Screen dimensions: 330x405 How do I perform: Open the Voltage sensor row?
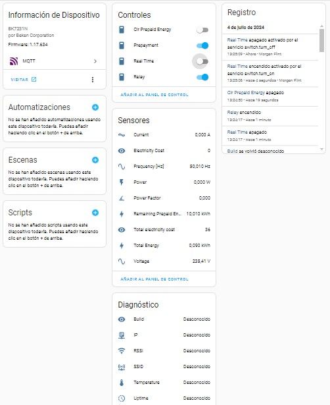coord(164,261)
